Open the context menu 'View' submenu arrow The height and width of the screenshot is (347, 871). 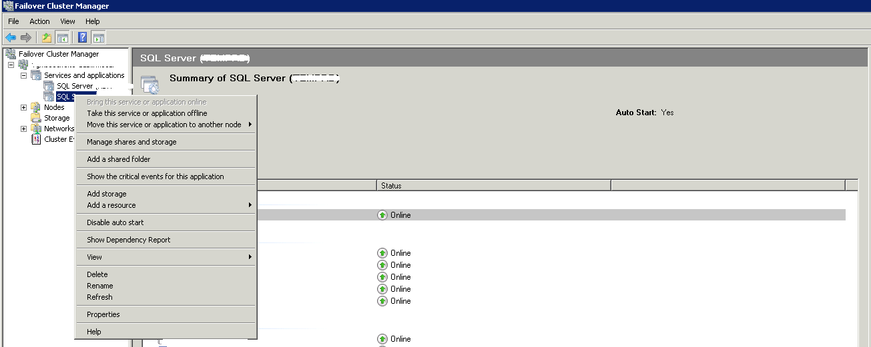[x=250, y=257]
